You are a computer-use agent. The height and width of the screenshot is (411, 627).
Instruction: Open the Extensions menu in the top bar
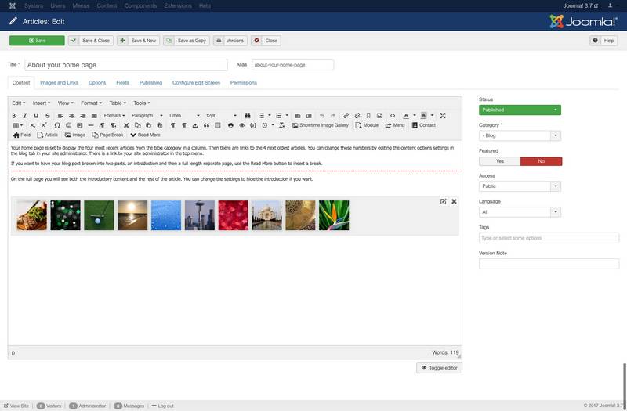(x=176, y=5)
